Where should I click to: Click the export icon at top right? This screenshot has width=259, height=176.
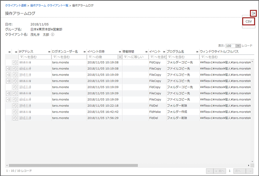click(253, 13)
